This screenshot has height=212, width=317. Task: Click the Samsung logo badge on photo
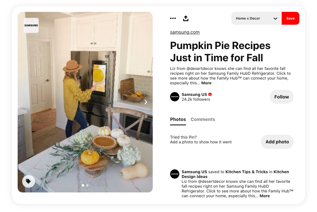pos(31,25)
